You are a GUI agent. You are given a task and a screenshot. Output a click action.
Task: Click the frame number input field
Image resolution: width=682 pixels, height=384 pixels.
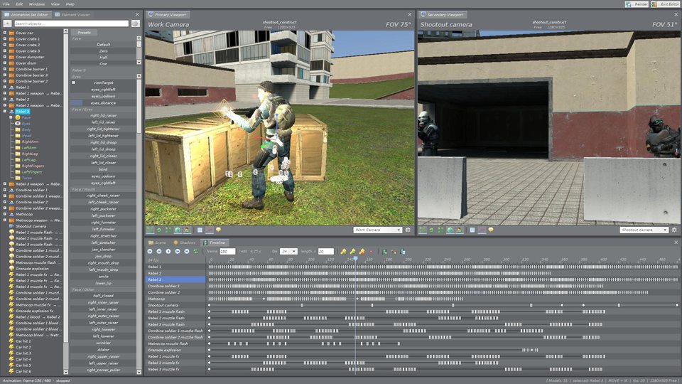tap(227, 251)
